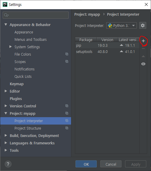Click the OK button
This screenshot has height=171, width=151.
coord(86,164)
